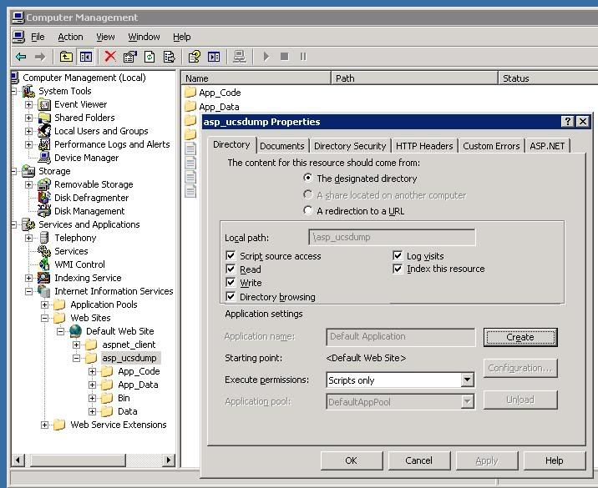Expand the Telephony tree node
598x488 pixels.
(x=28, y=238)
